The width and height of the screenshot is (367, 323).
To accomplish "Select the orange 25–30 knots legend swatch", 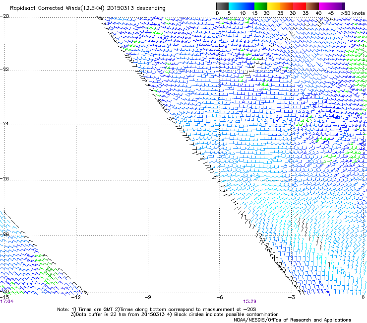I will [x=287, y=6].
